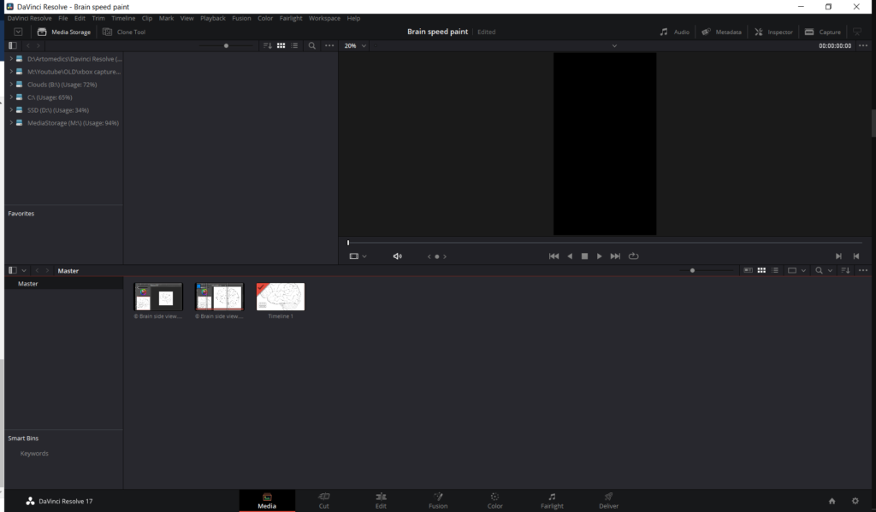Adjust the thumbnail size slider
Image resolution: width=876 pixels, height=512 pixels.
click(x=693, y=269)
